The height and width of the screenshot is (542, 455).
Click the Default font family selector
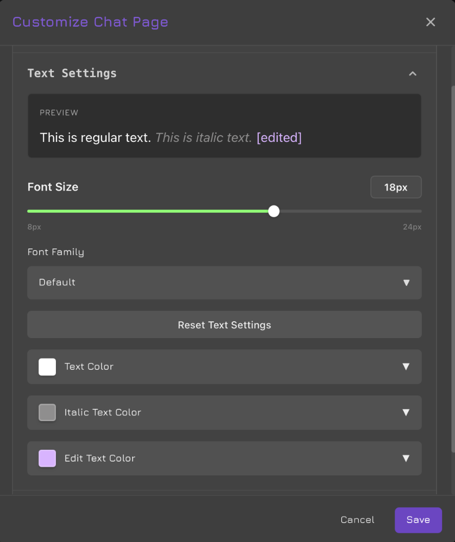(x=224, y=283)
